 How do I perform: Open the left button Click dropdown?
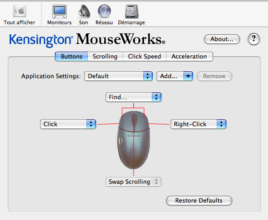(x=68, y=124)
